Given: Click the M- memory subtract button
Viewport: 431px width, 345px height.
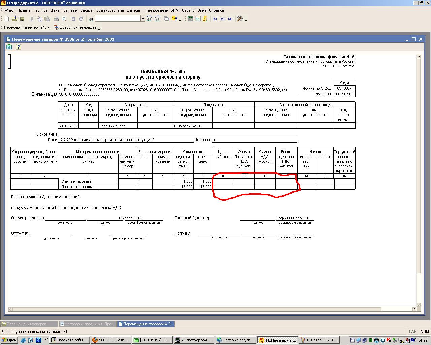Looking at the screenshot, I should click(x=230, y=19).
